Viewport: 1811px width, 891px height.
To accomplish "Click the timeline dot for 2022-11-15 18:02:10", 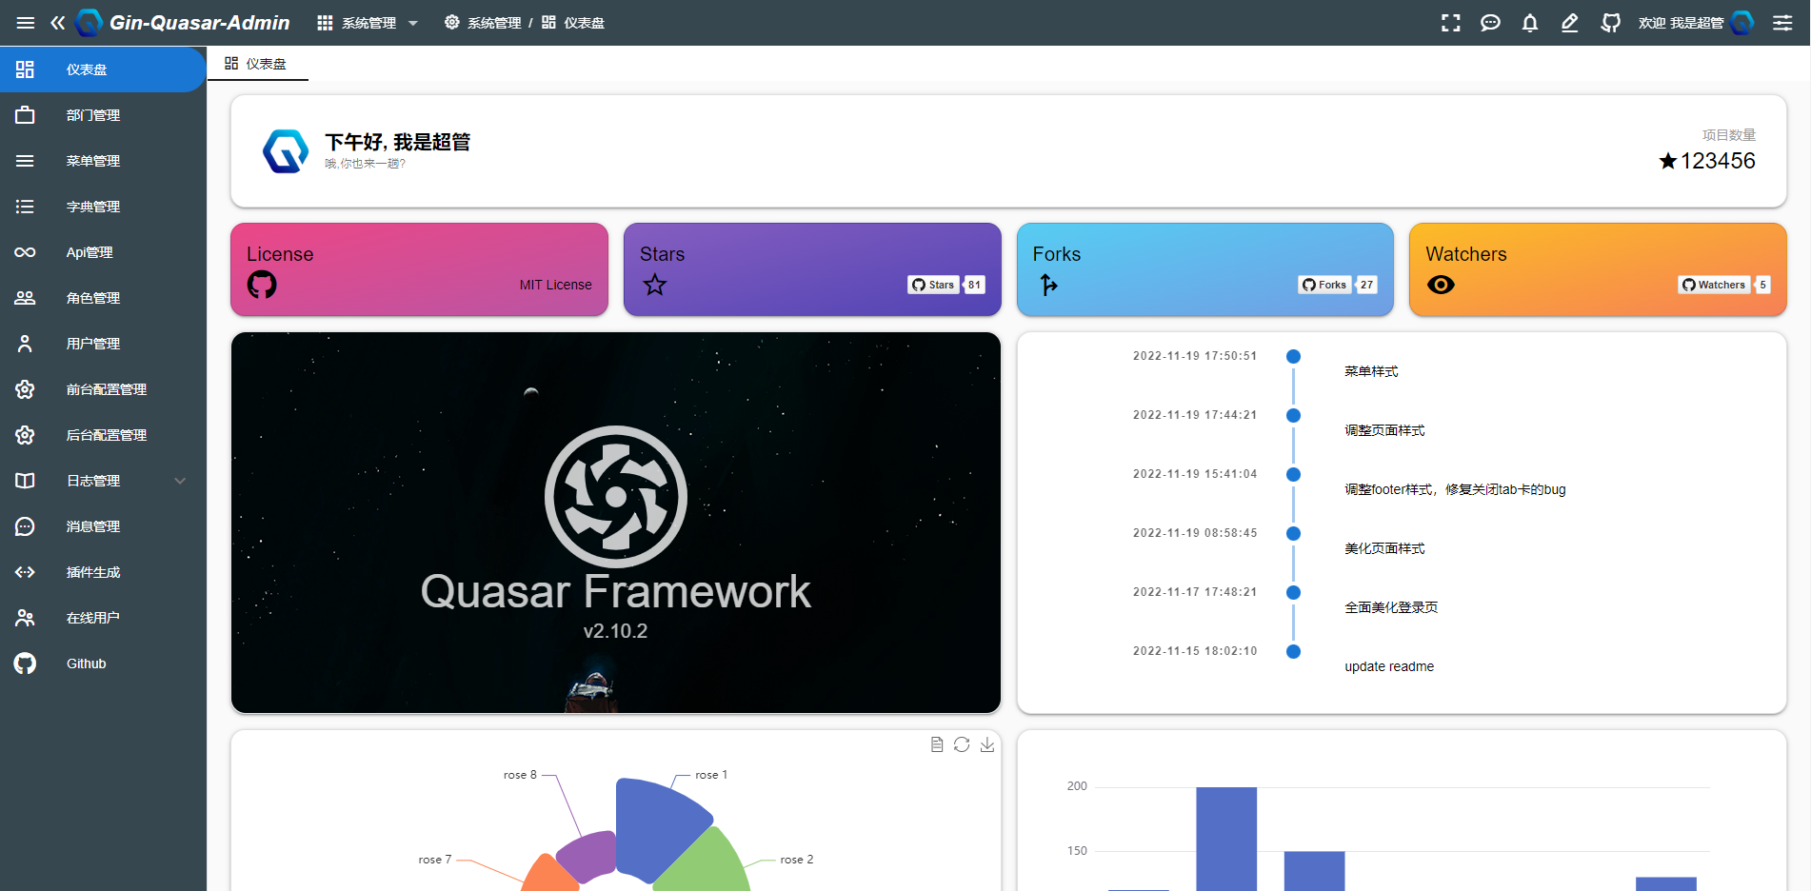I will click(1293, 651).
